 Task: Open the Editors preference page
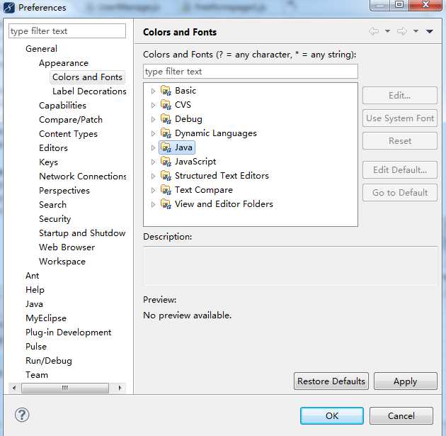[x=54, y=148]
